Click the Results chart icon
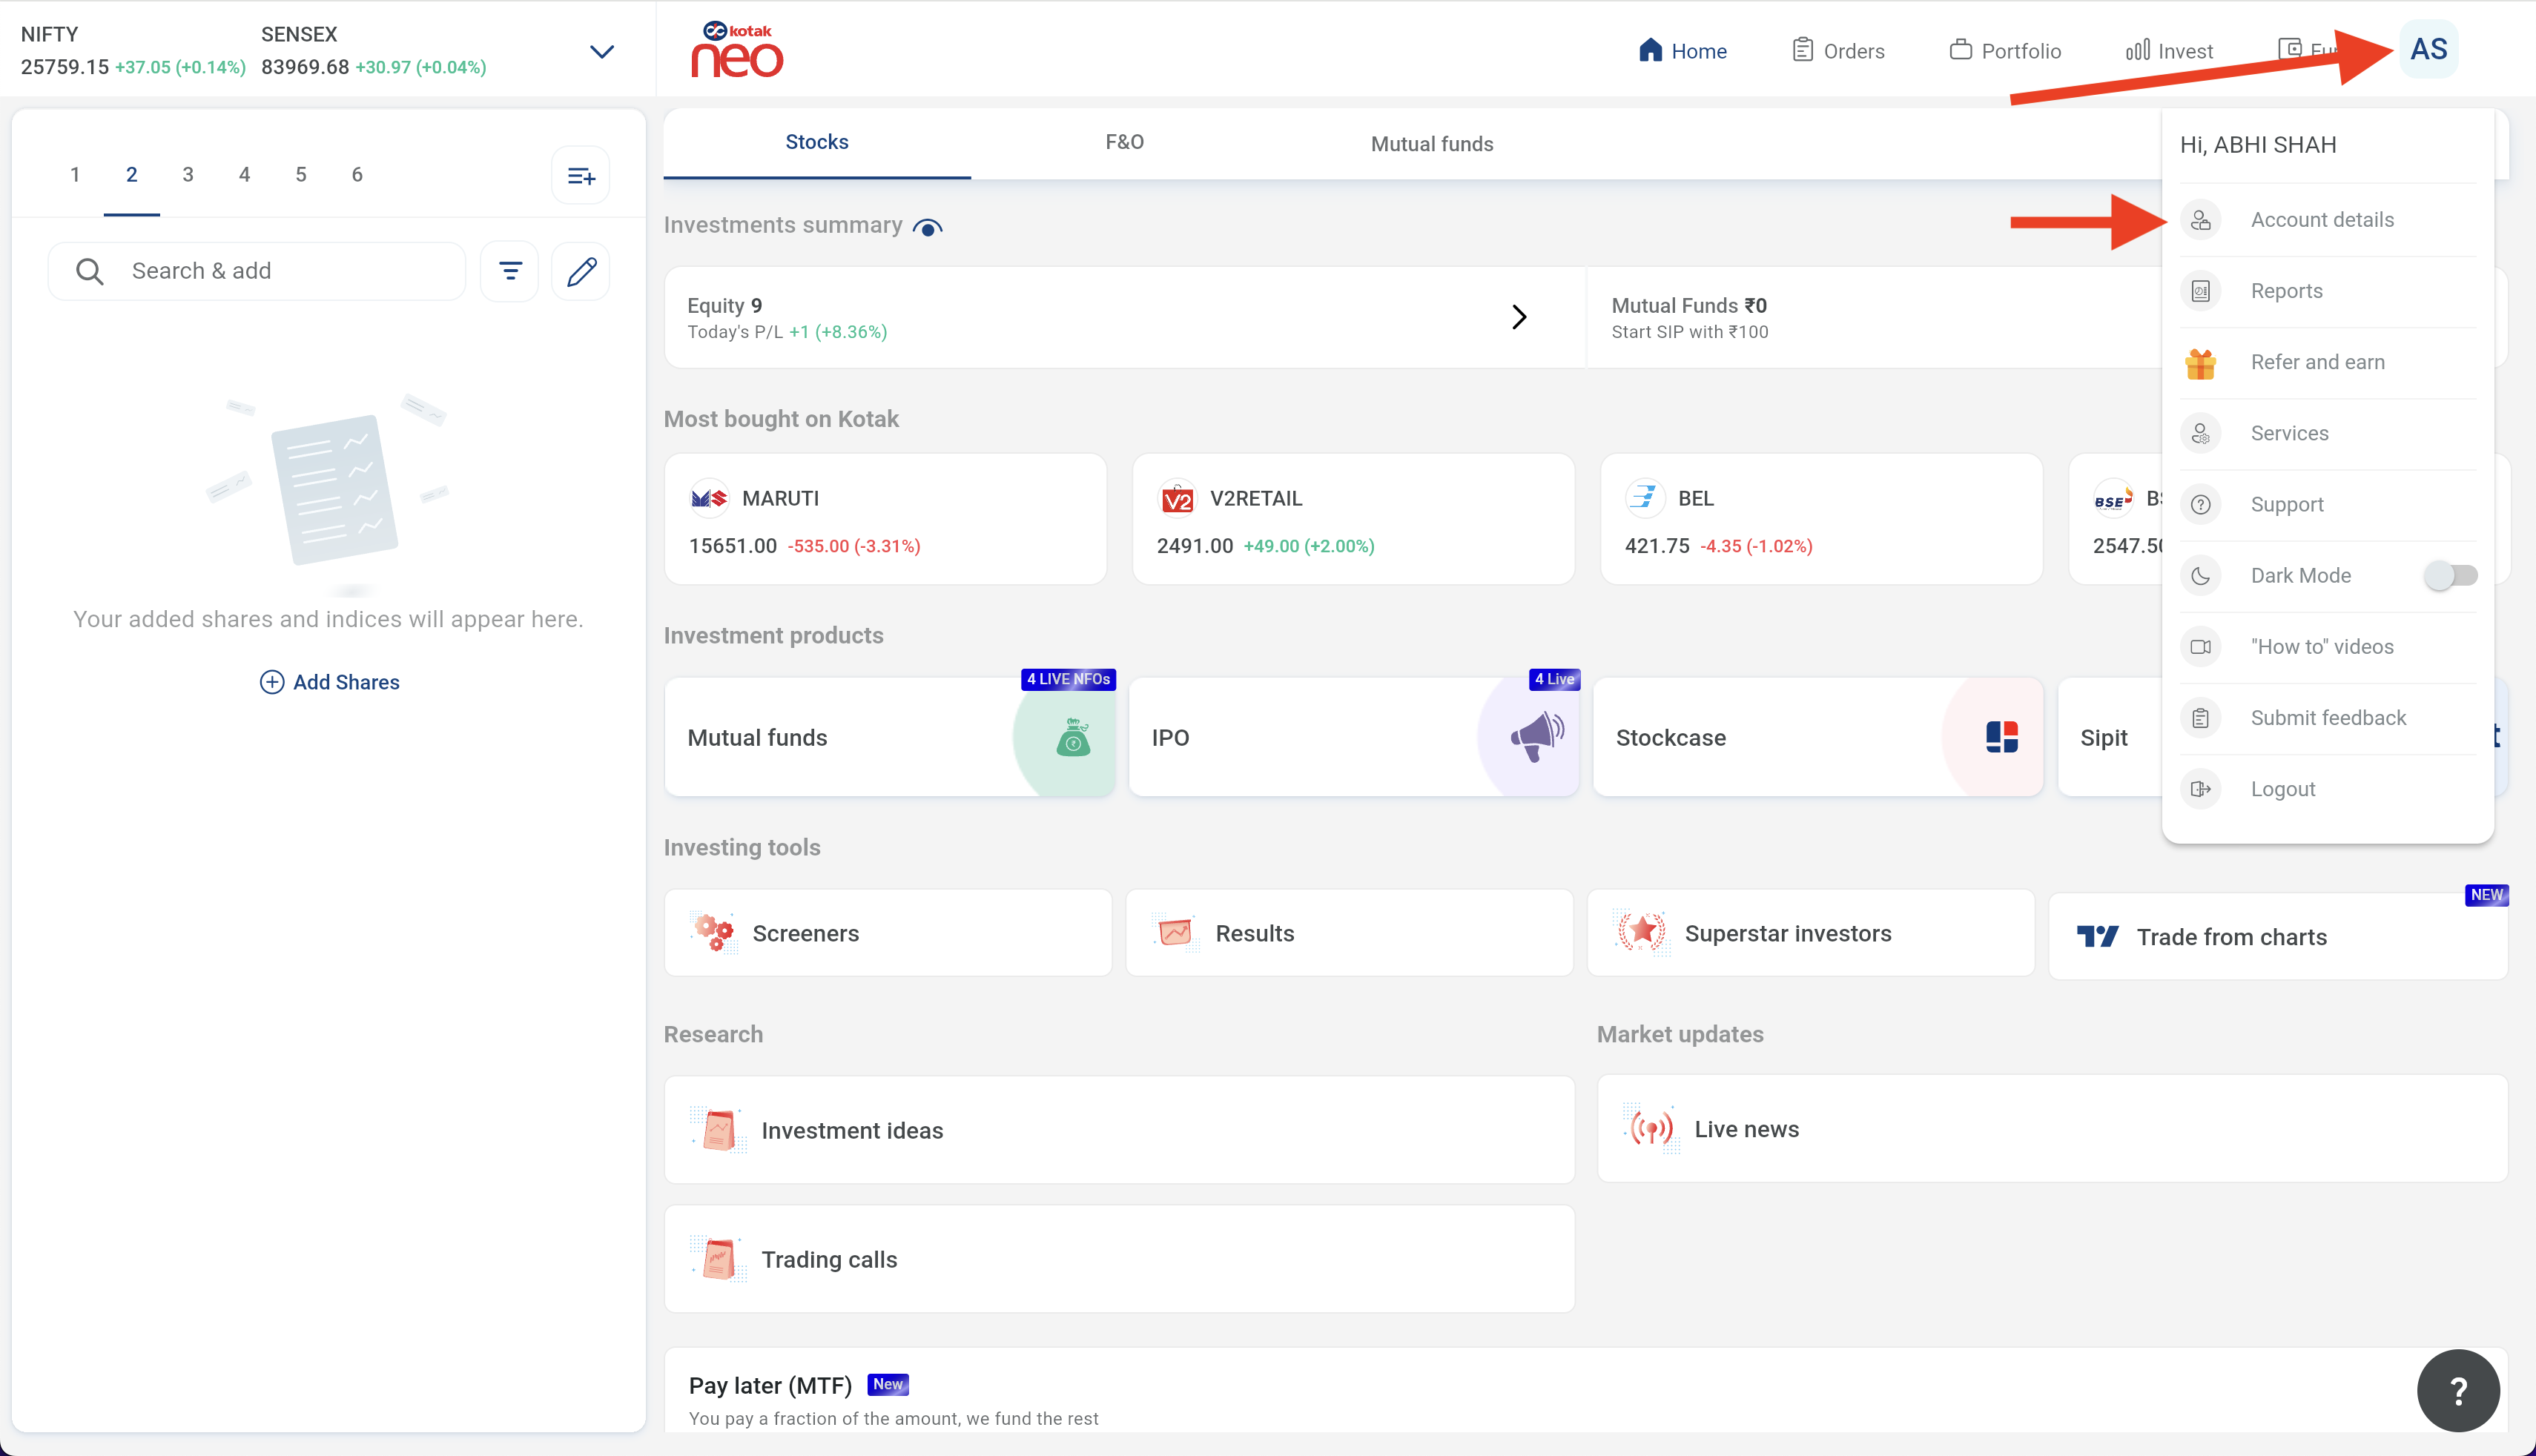This screenshot has height=1456, width=2536. tap(1175, 932)
